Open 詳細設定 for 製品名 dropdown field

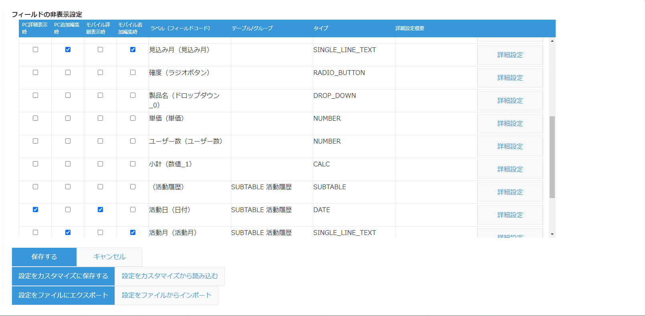pos(510,101)
